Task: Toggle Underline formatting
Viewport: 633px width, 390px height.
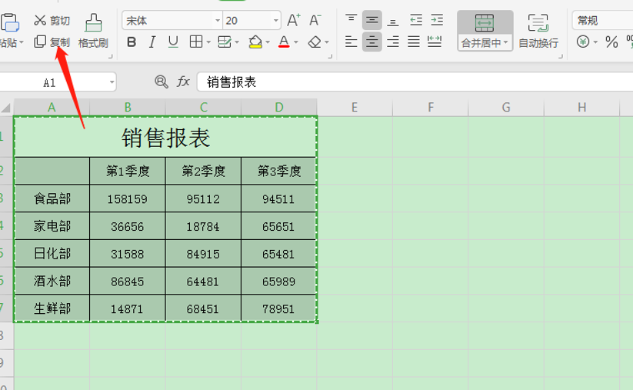Action: (173, 42)
